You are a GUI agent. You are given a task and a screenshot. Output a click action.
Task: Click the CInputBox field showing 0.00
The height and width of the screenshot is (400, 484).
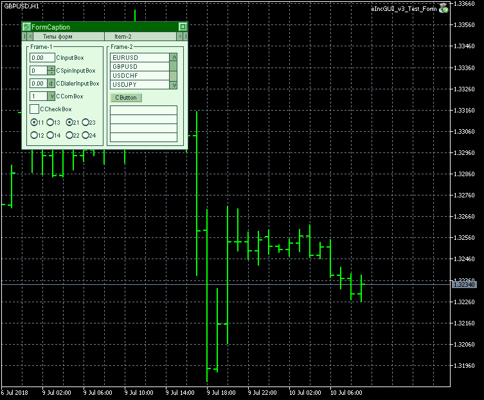coord(42,58)
